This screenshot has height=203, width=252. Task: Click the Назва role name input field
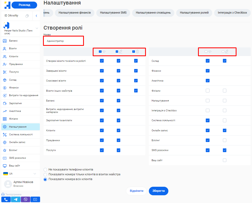pyautogui.click(x=64, y=41)
